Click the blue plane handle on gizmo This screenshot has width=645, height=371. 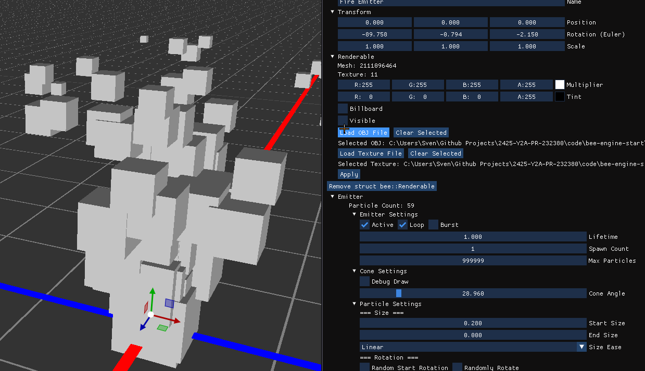[x=169, y=303]
